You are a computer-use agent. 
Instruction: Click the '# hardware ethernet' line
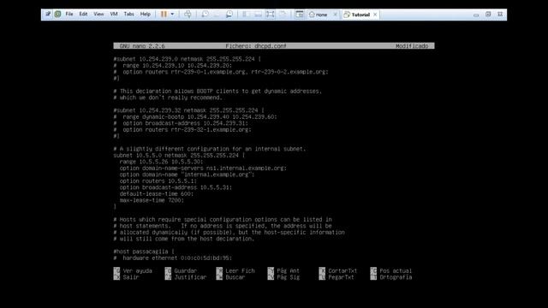pos(173,258)
